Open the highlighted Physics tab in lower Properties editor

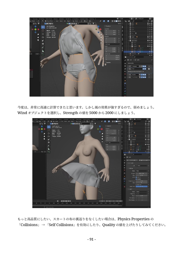124,179
